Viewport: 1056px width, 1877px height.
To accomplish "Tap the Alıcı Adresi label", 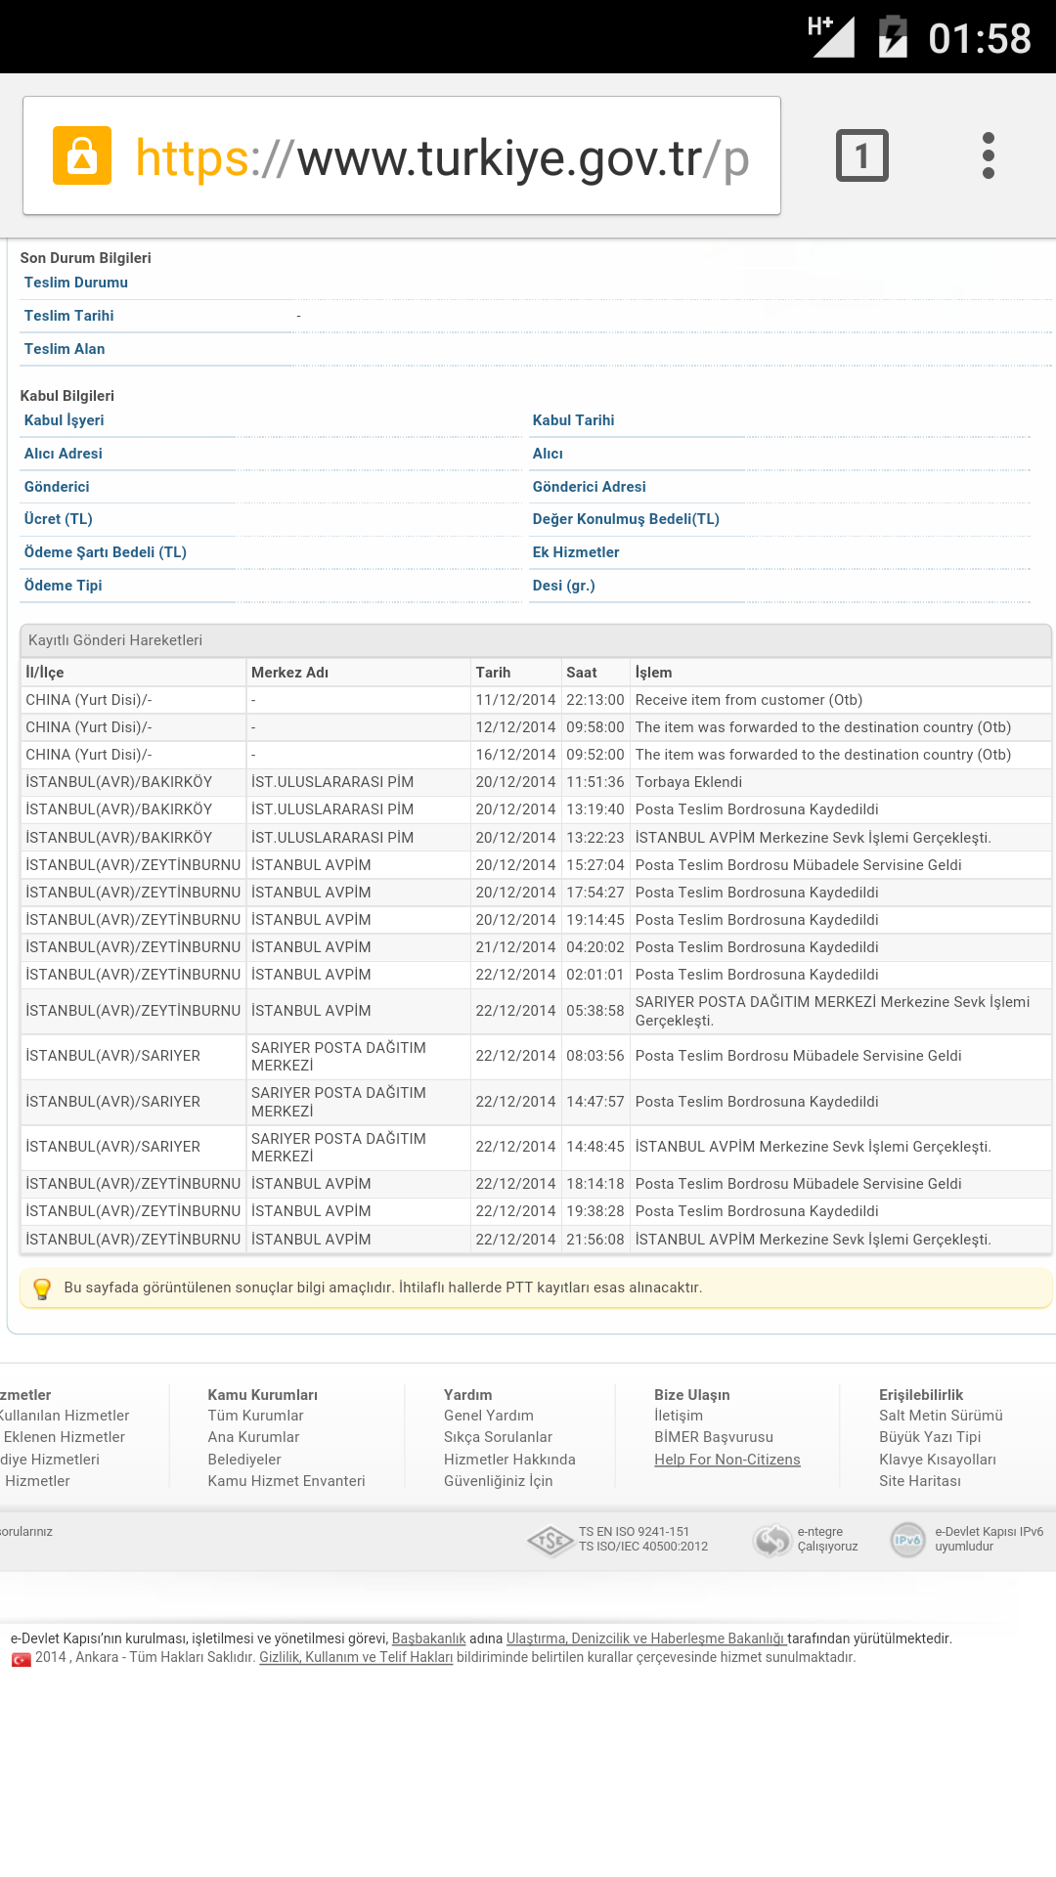I will [64, 454].
